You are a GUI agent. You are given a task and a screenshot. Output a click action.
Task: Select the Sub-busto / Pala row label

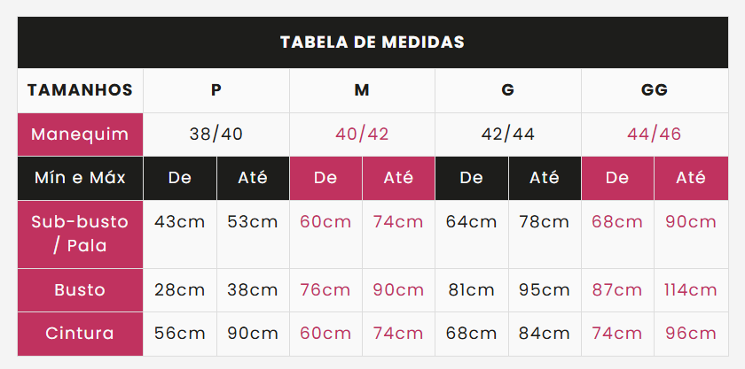click(x=81, y=234)
